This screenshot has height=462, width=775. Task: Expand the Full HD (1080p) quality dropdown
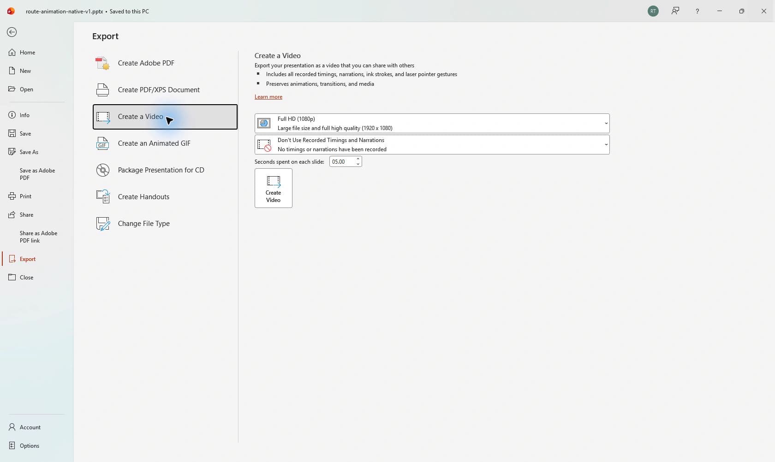pos(432,124)
